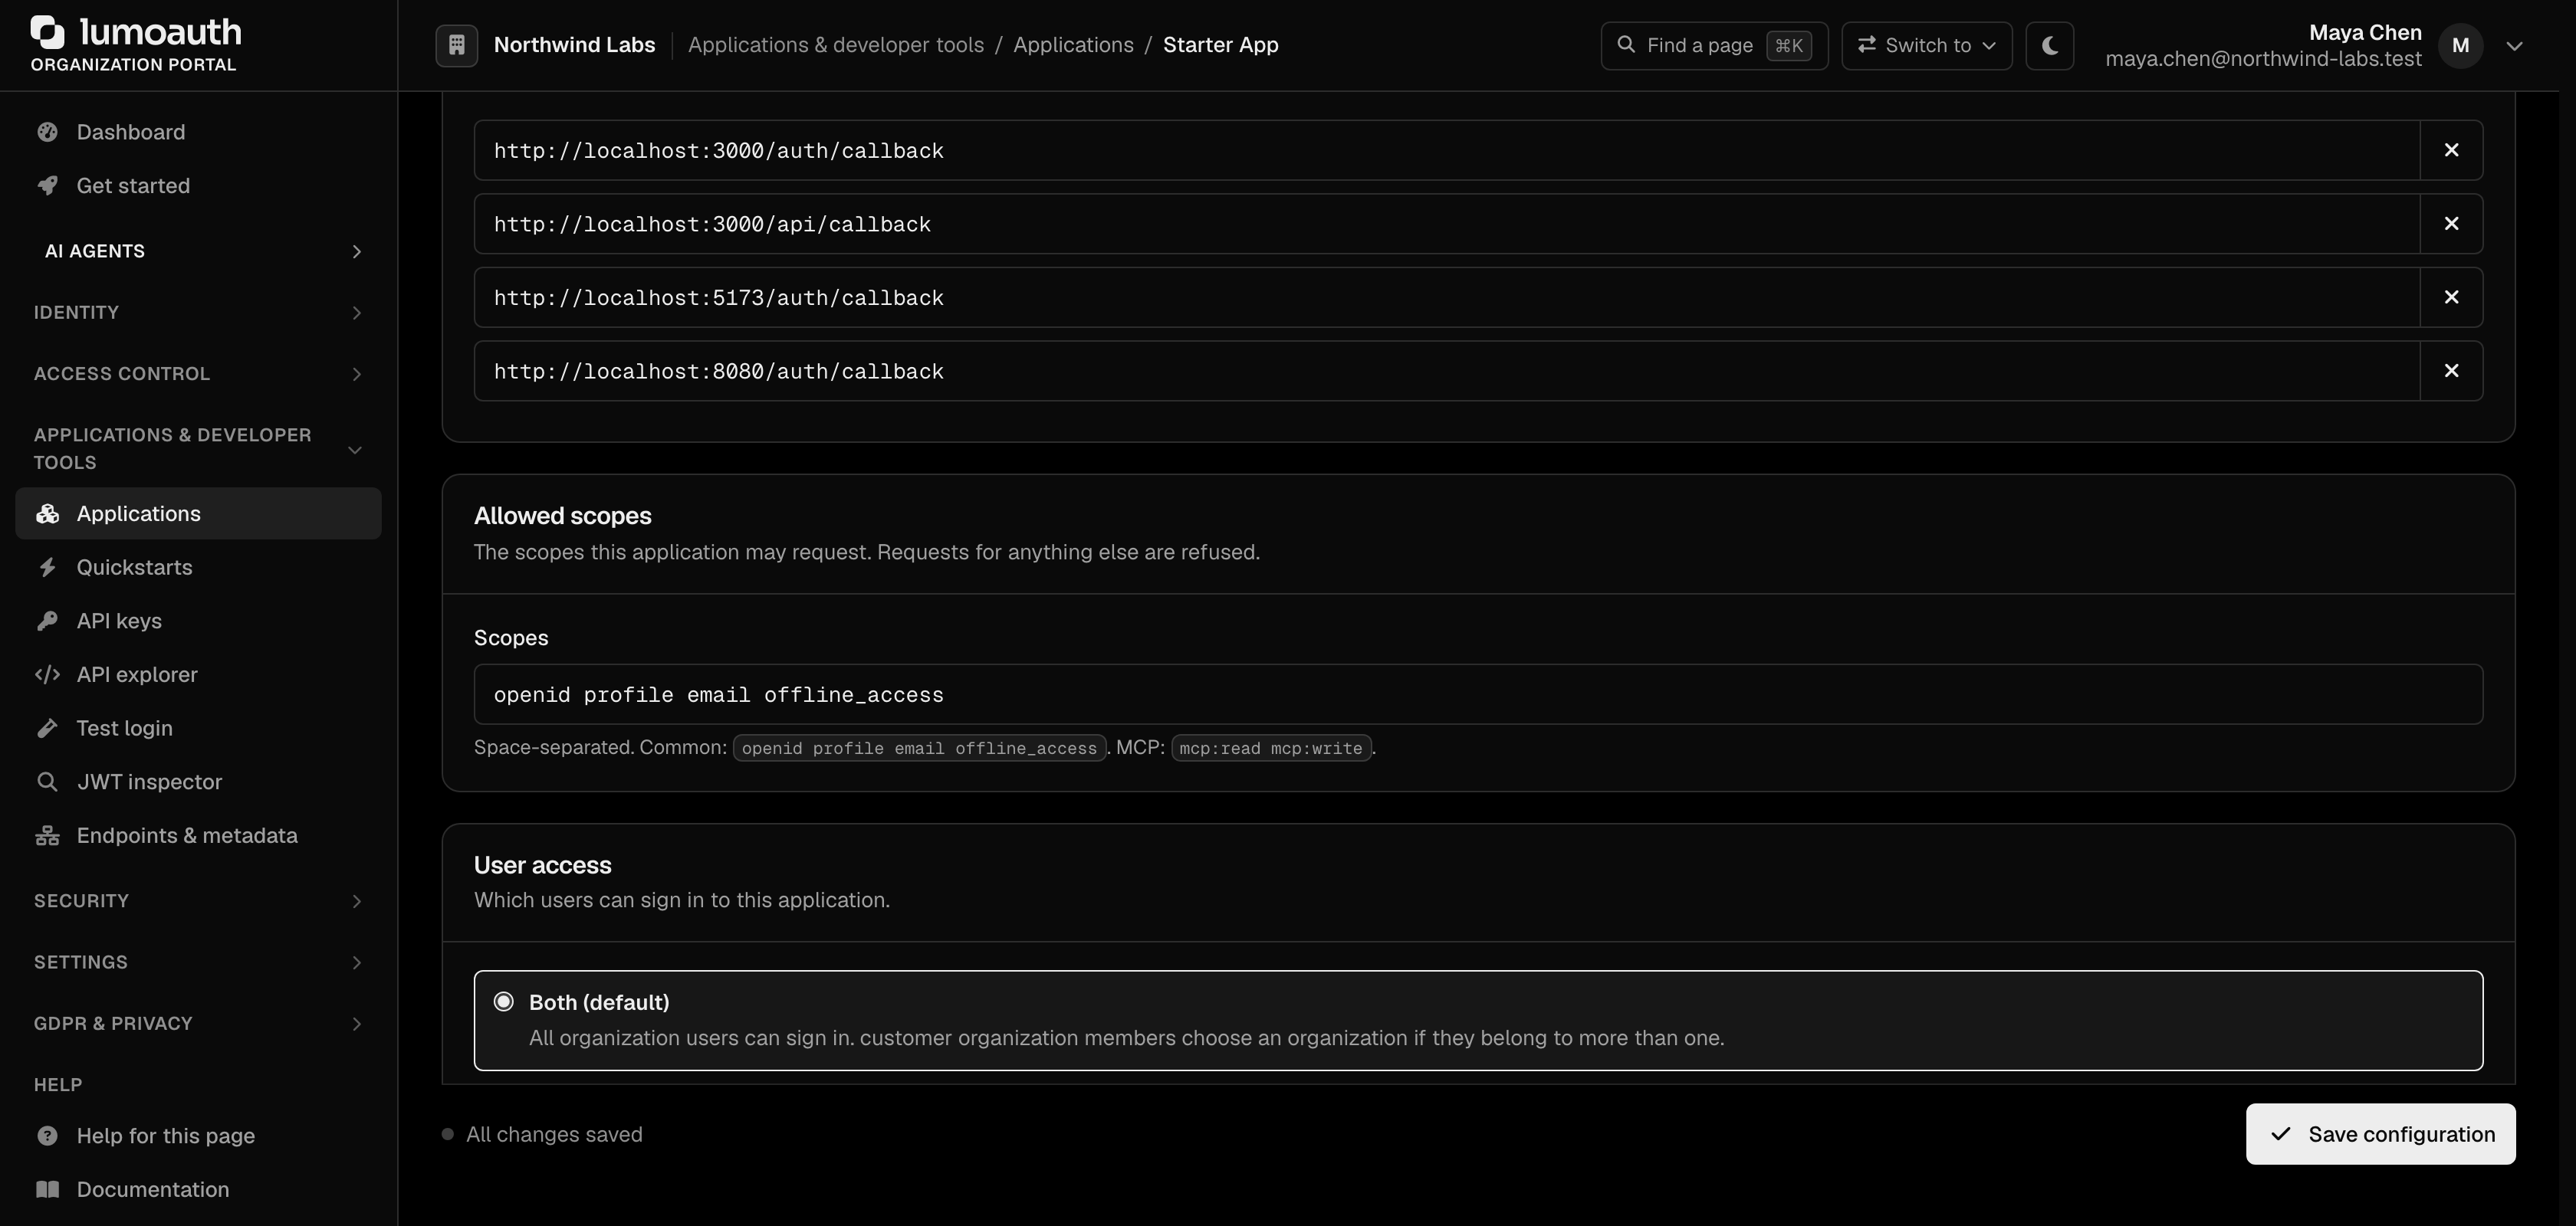The image size is (2576, 1226).
Task: Click the Get started rocket icon
Action: [x=47, y=186]
